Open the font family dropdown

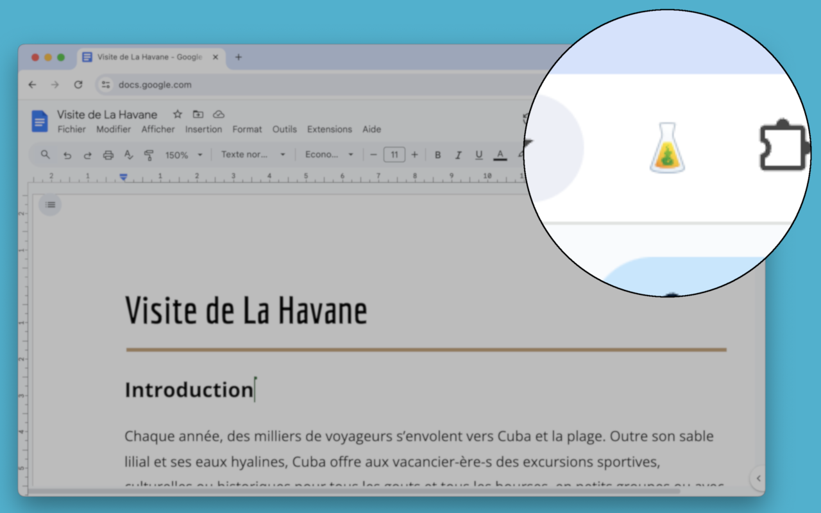point(329,155)
